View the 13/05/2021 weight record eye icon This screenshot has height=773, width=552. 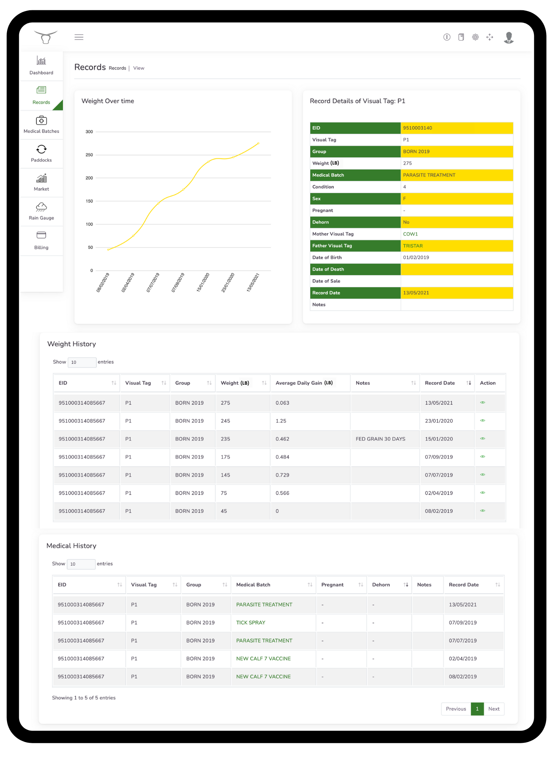(482, 403)
